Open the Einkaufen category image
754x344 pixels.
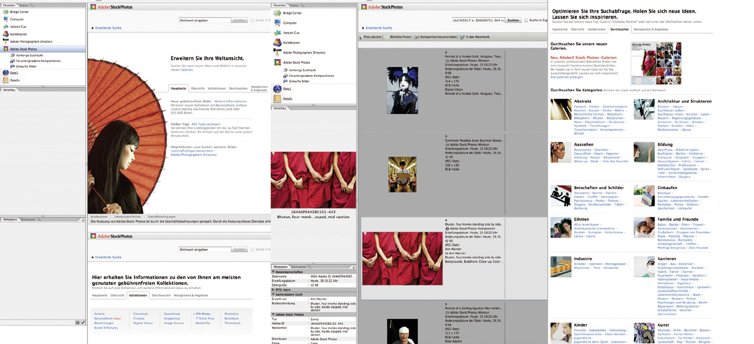(644, 196)
